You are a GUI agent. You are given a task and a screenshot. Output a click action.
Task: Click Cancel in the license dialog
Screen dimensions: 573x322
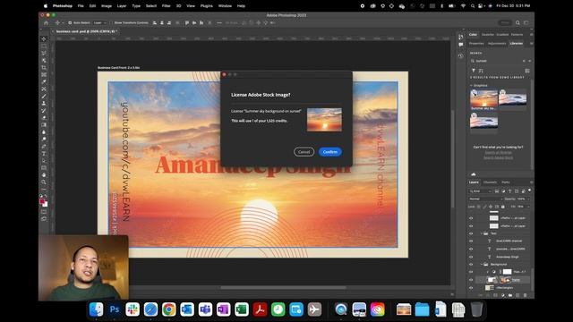304,152
